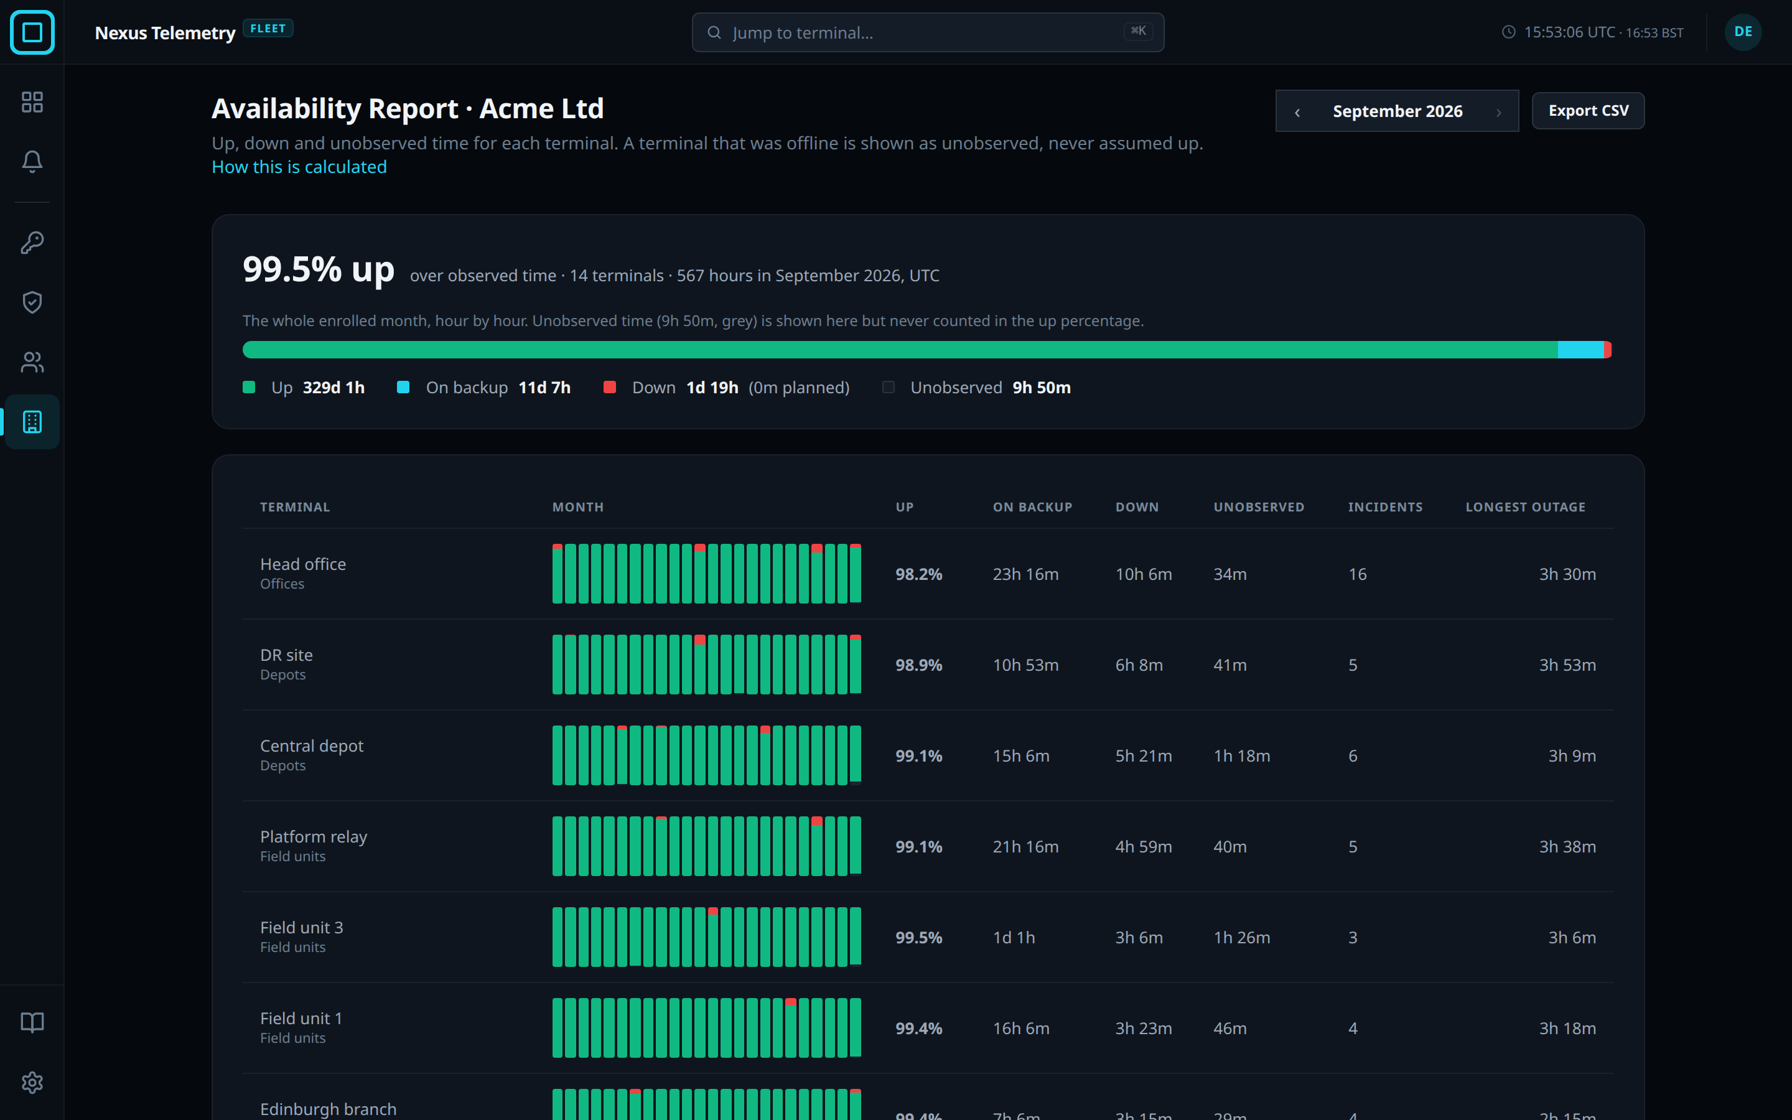Open the DR site terminal row
Screen dimensions: 1792x1120
[928, 665]
